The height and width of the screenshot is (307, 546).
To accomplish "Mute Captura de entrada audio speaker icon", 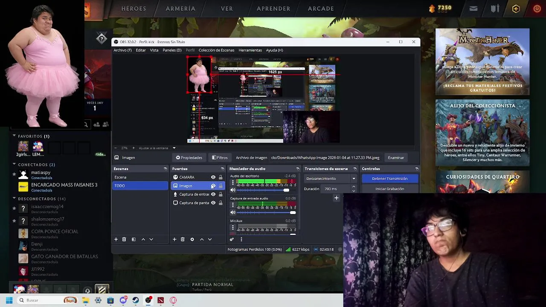I will (x=233, y=212).
